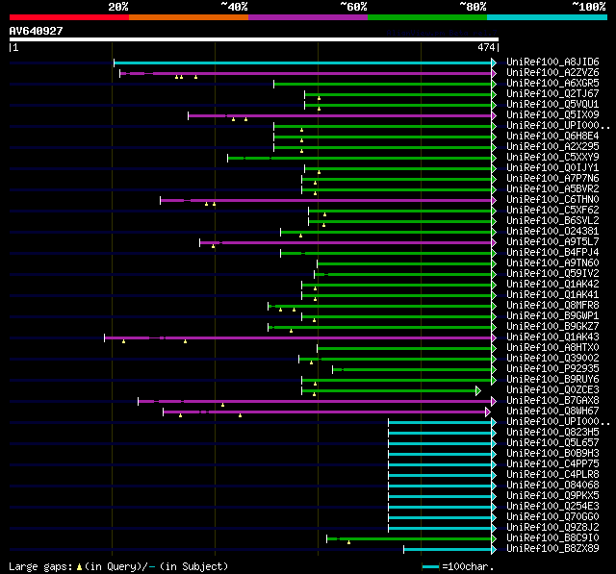This screenshot has width=616, height=574.
Task: Select the UniRef100_Q39002 label
Action: point(552,359)
